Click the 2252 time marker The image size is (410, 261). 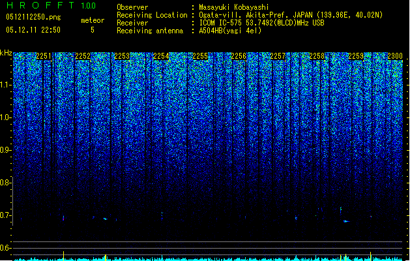(x=83, y=56)
